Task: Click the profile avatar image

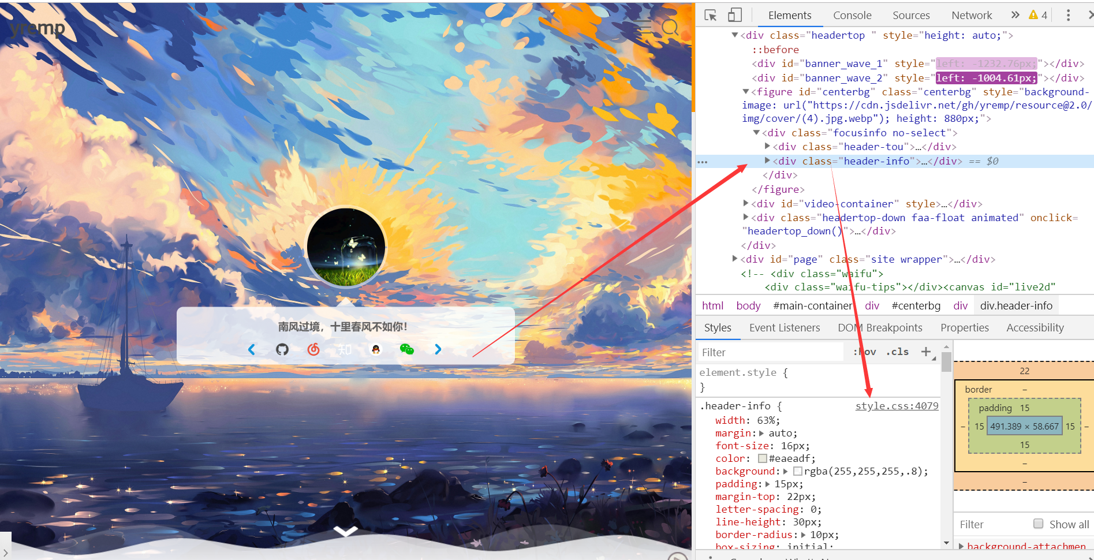Action: click(x=346, y=247)
